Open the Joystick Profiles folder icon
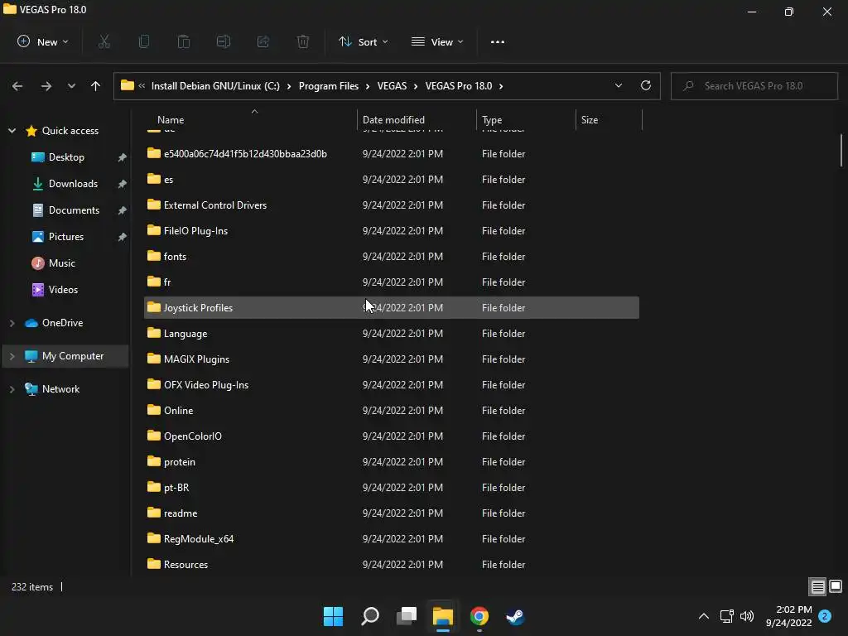 pyautogui.click(x=154, y=307)
